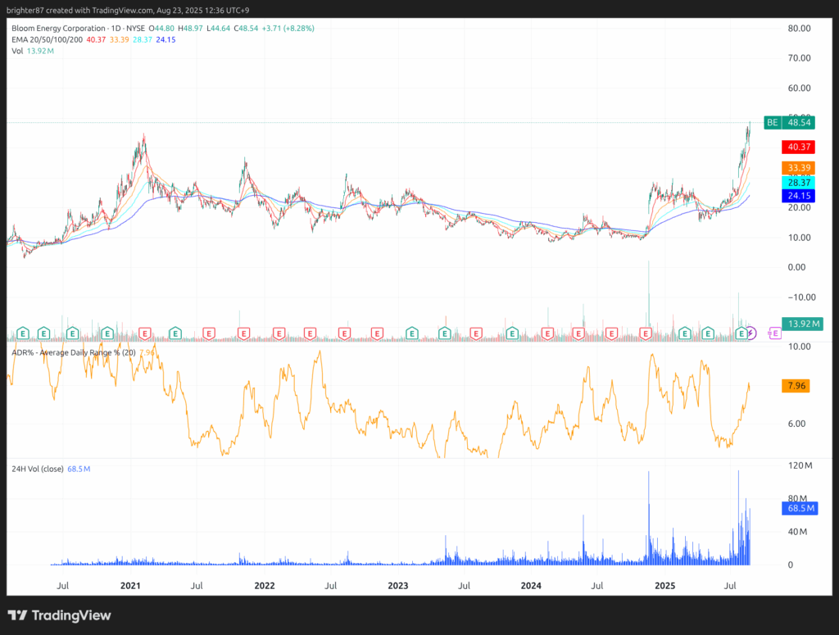Click the 2021 label on time axis
Image resolution: width=839 pixels, height=635 pixels.
point(130,586)
